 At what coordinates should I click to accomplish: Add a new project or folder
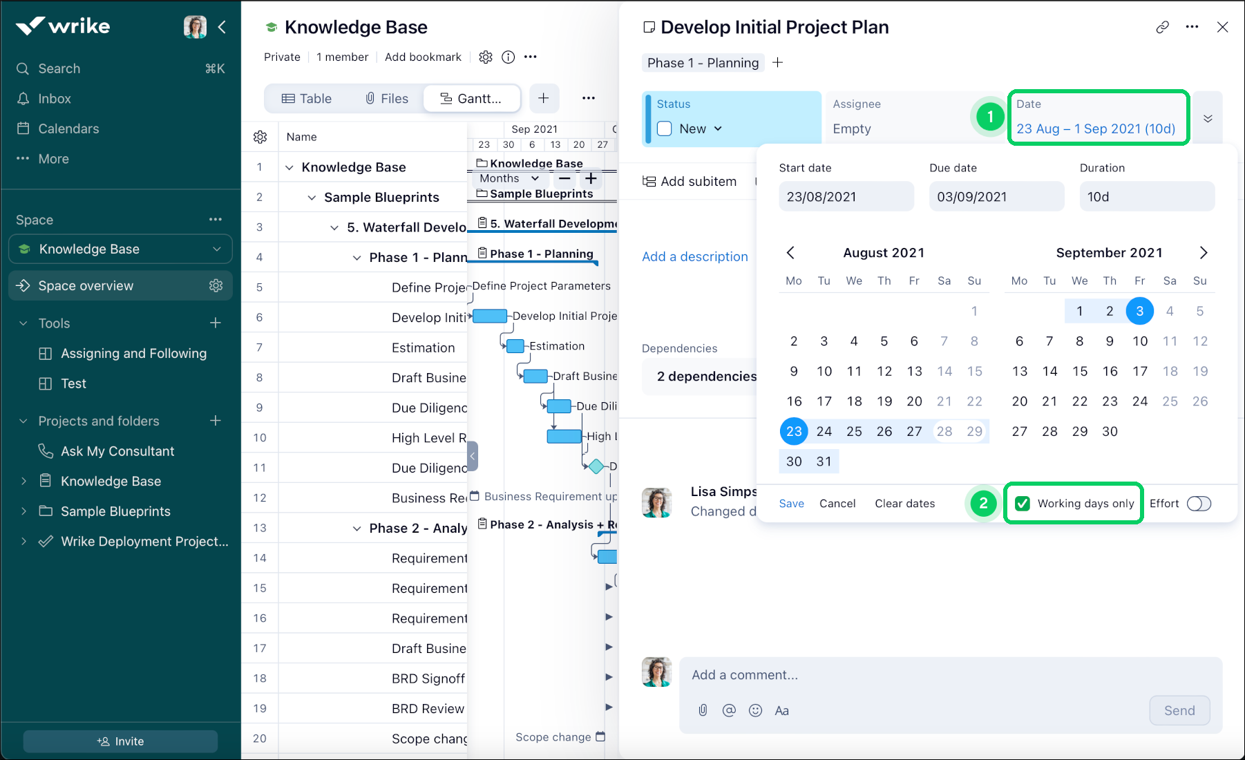pyautogui.click(x=216, y=420)
